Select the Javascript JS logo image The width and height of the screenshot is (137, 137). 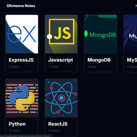[61, 34]
